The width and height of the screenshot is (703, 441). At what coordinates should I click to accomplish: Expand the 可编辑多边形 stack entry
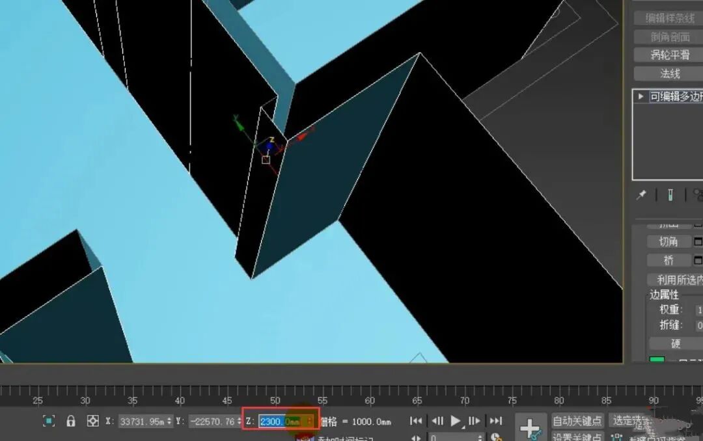[x=641, y=96]
